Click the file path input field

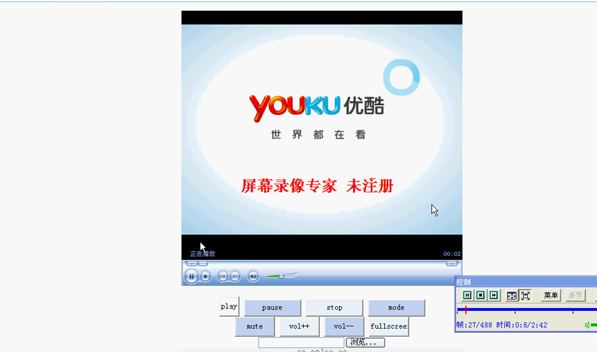(301, 343)
